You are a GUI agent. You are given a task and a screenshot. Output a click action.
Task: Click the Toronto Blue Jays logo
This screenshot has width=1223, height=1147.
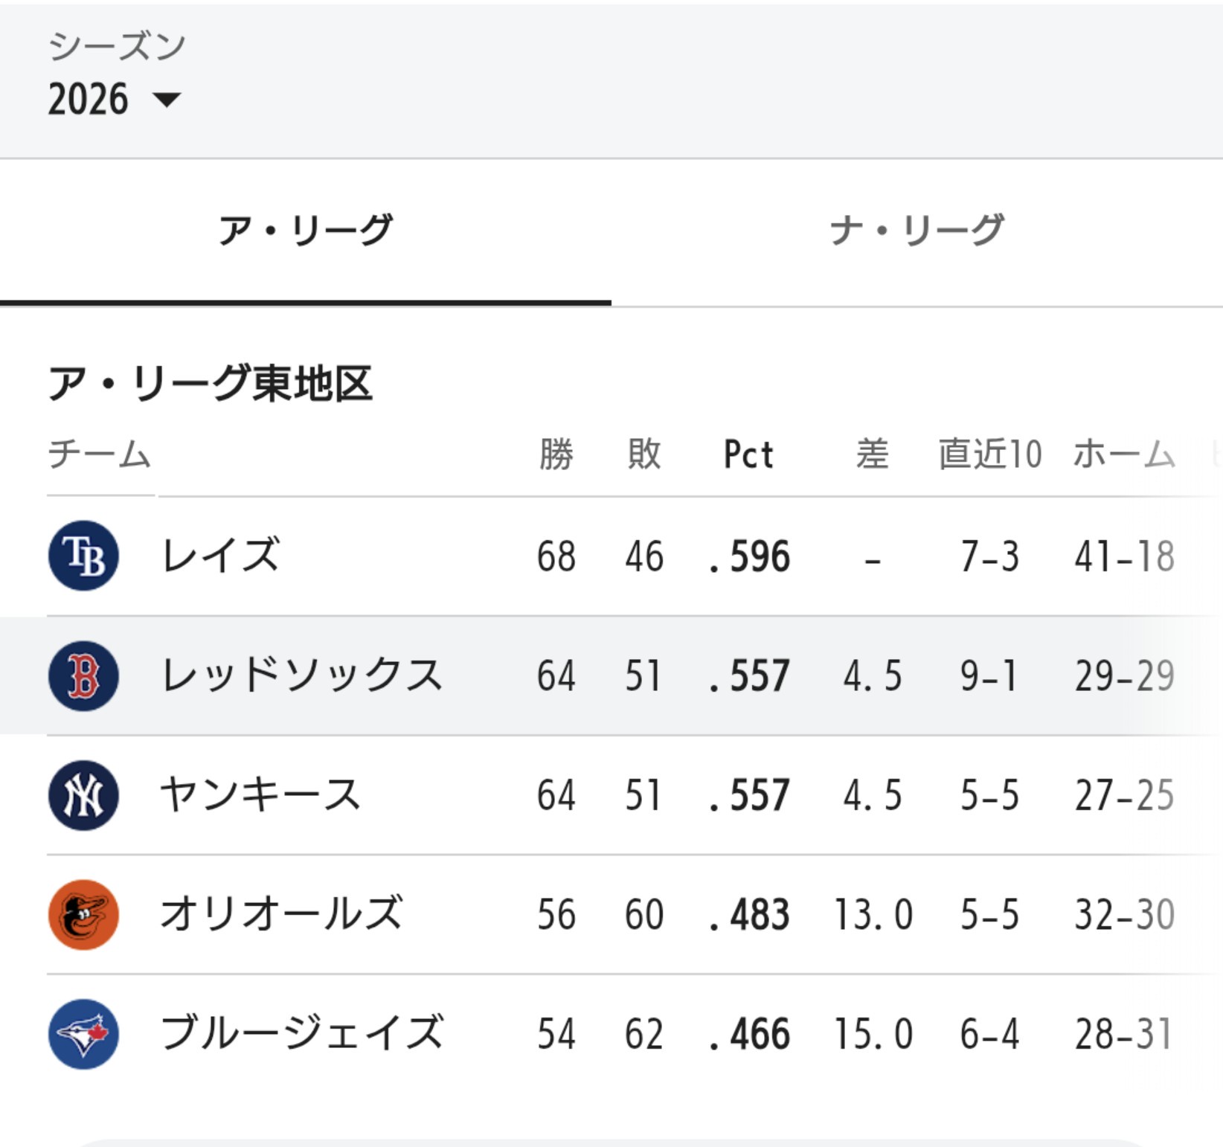[83, 1034]
